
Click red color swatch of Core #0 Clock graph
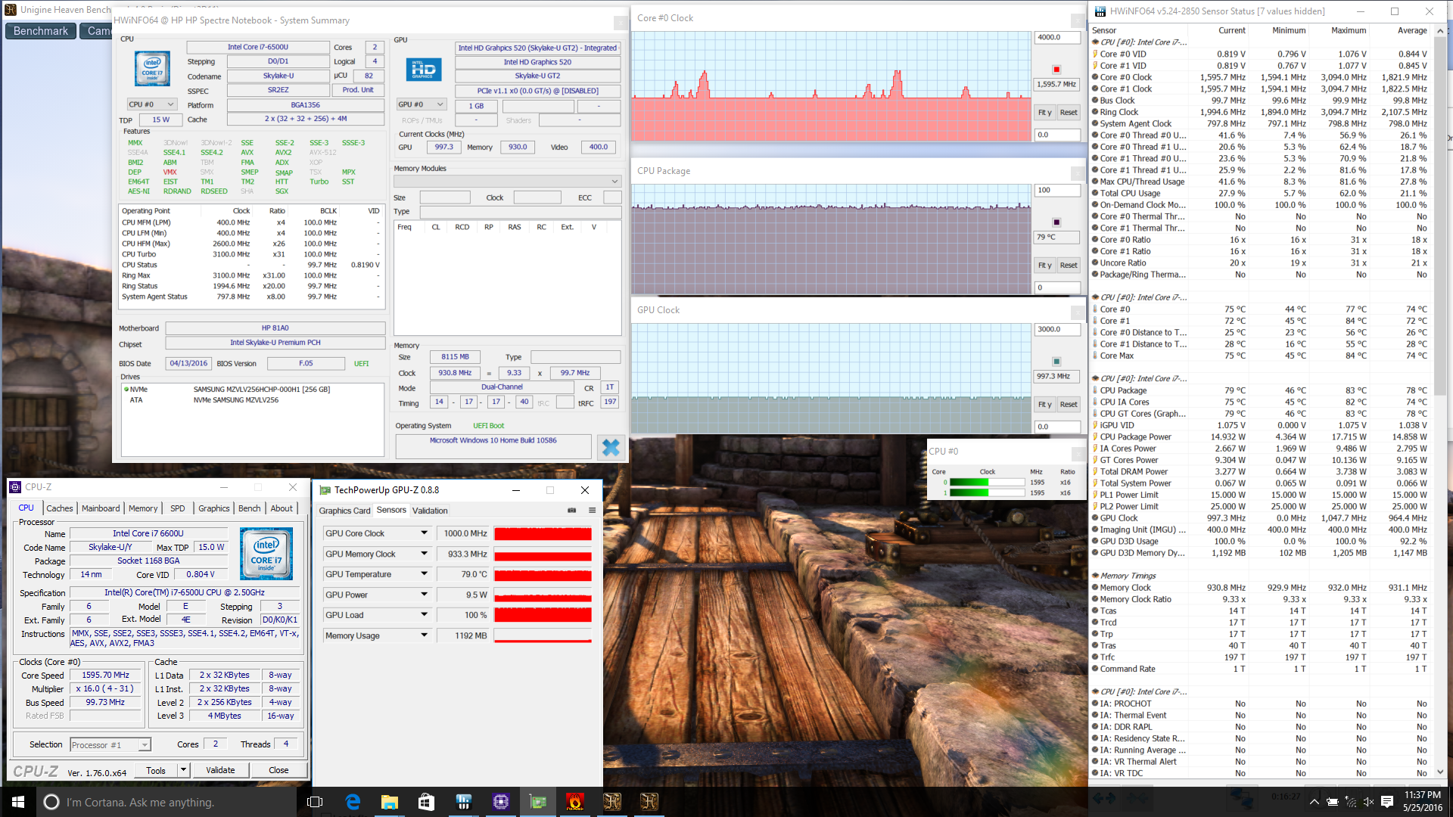pos(1056,70)
